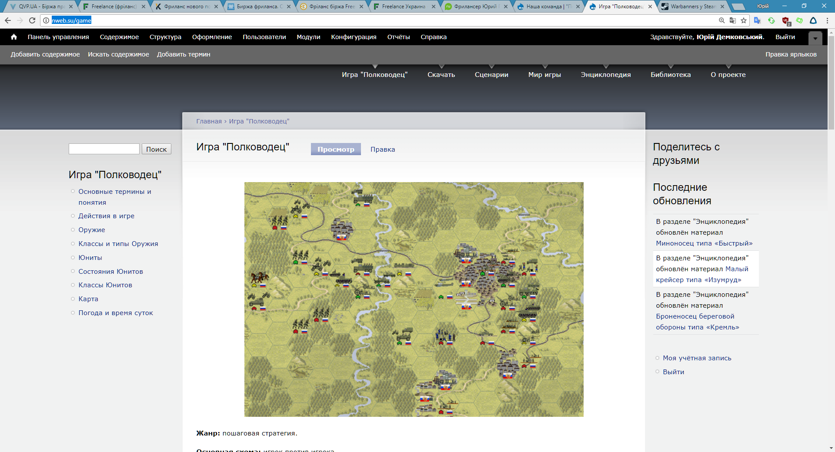Image resolution: width=835 pixels, height=452 pixels.
Task: Open the Конфигурация admin menu
Action: coord(354,37)
